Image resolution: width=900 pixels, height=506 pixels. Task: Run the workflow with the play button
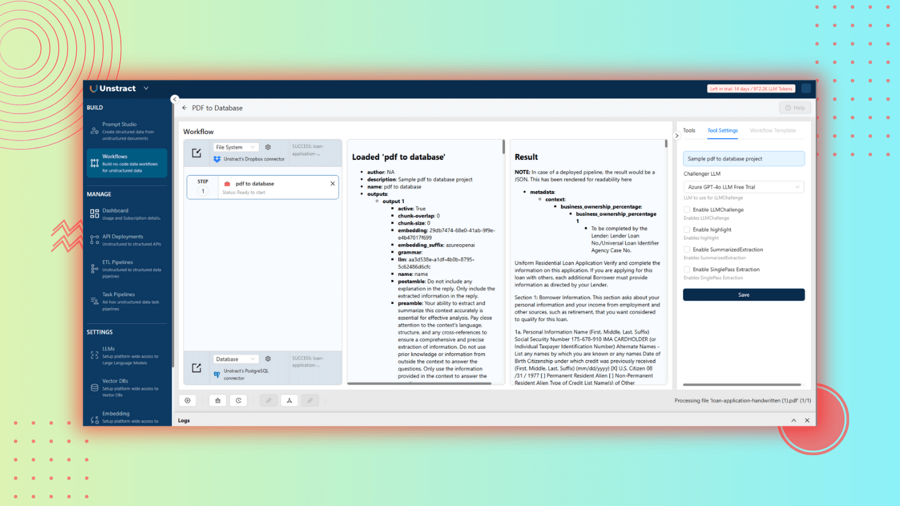187,401
